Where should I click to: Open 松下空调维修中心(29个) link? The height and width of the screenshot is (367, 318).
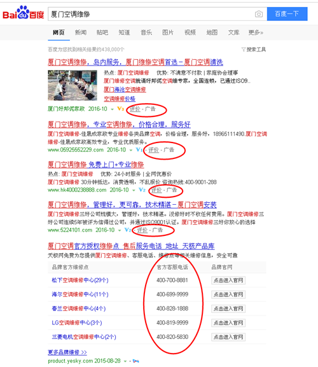80,280
